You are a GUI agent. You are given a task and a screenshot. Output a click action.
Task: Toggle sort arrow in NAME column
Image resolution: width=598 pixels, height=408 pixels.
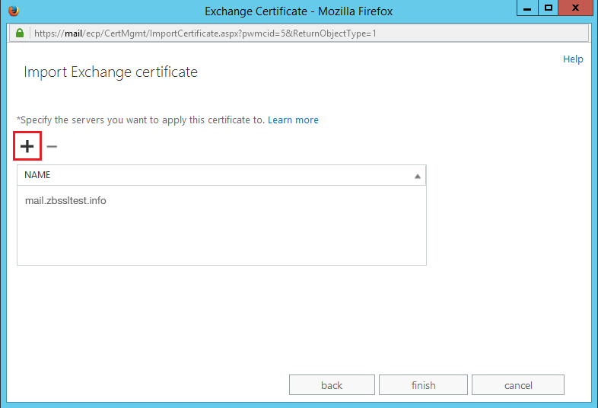(417, 176)
